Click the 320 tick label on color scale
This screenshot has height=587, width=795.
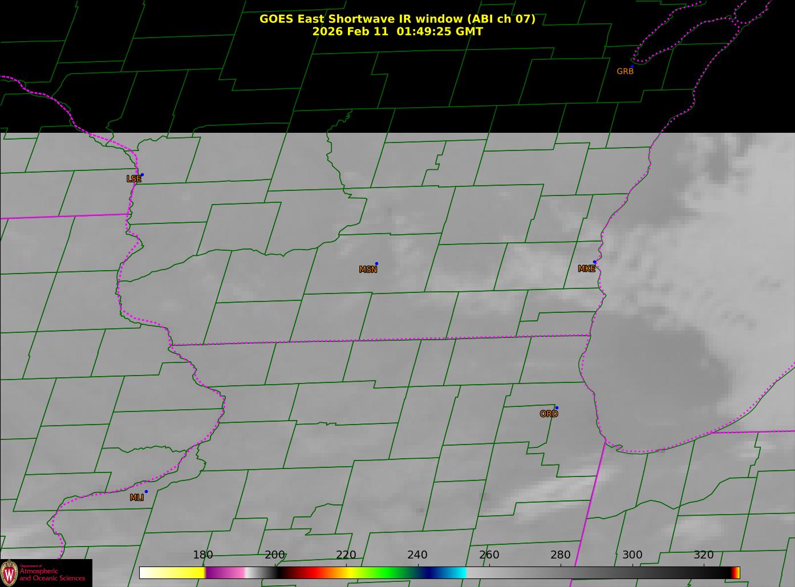[x=703, y=555]
